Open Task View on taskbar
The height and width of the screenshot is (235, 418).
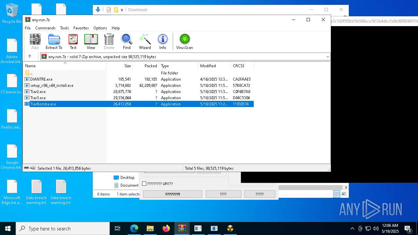click(x=118, y=228)
